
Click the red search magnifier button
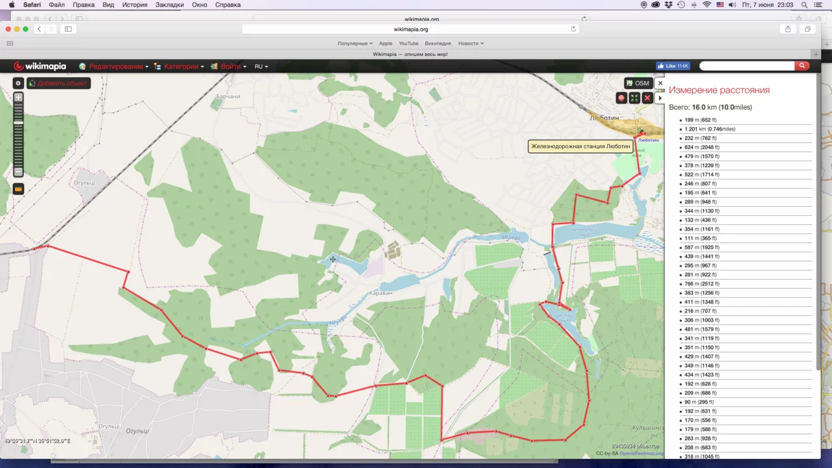(x=802, y=66)
